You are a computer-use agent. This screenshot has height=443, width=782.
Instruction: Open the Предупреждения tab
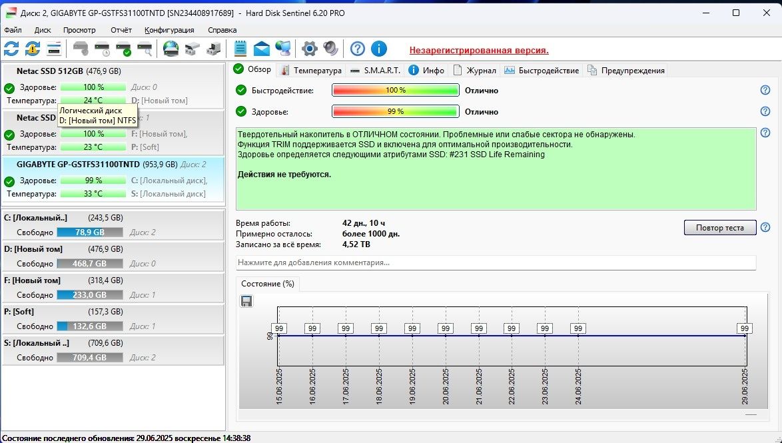(626, 71)
